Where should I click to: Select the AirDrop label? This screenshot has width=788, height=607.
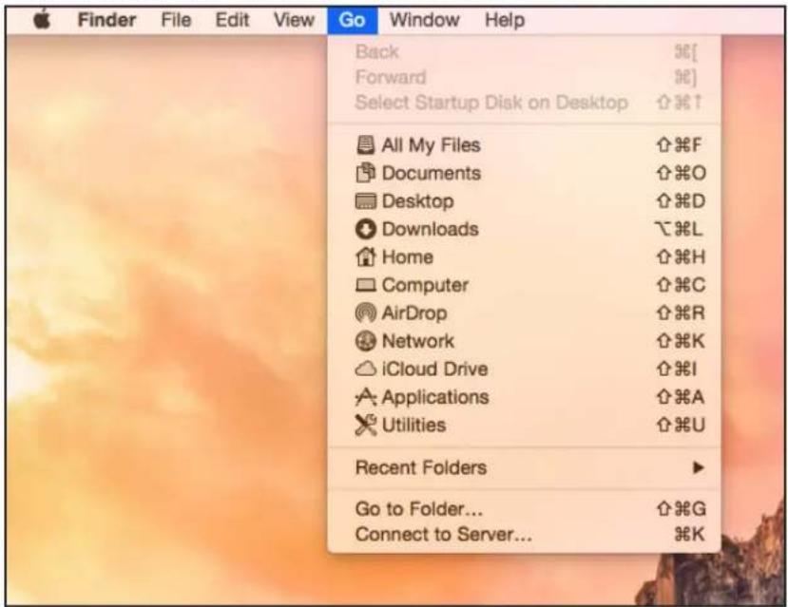414,313
